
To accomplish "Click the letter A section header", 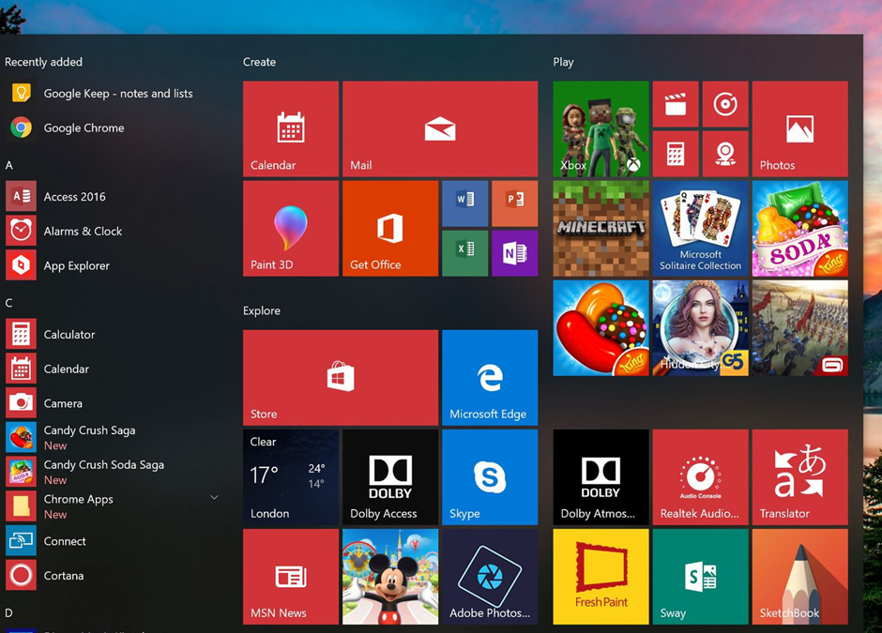I will click(x=9, y=165).
